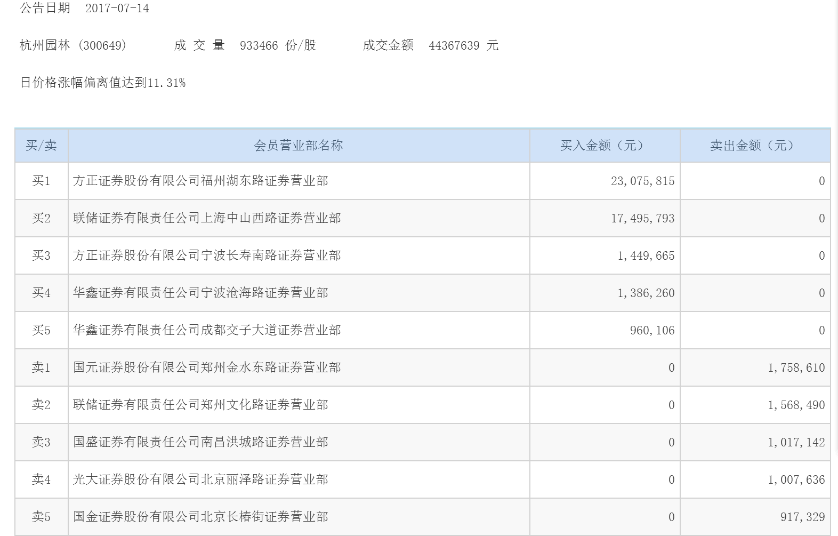
Task: Click the sell amount 0 in row 买5
Action: click(821, 331)
